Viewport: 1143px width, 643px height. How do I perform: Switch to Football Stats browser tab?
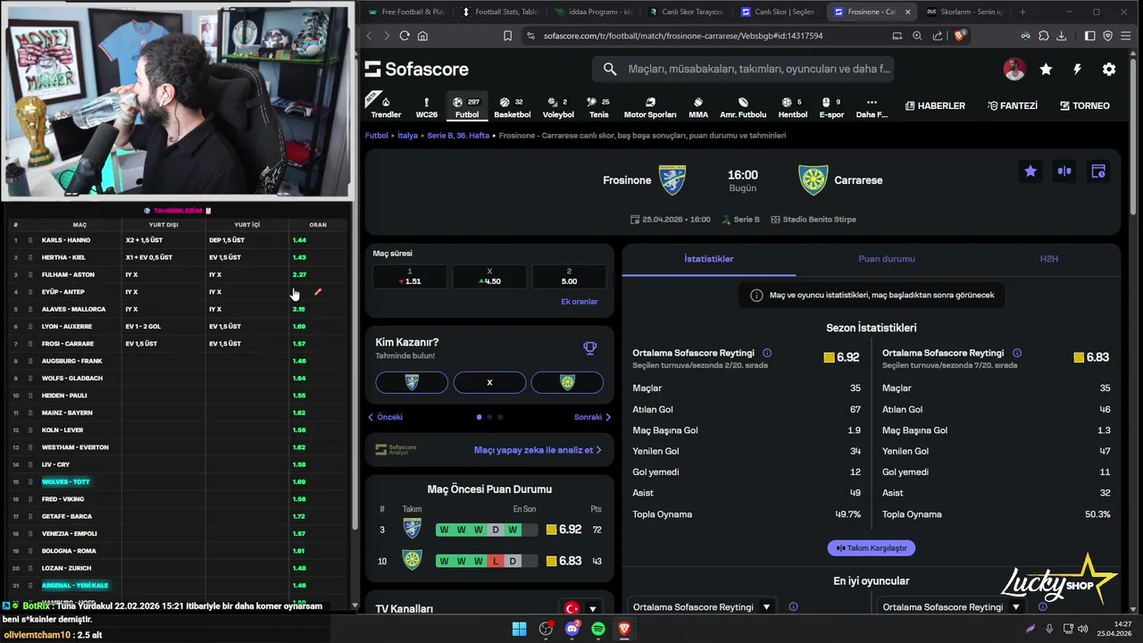click(x=498, y=12)
